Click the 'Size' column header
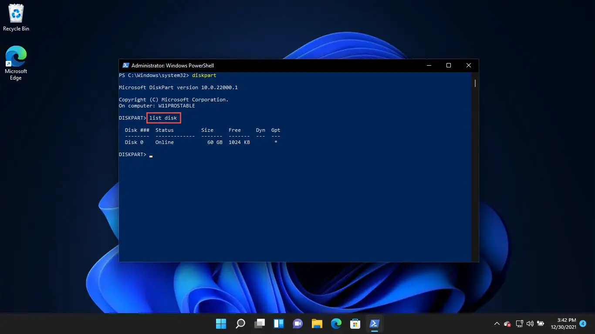This screenshot has width=595, height=334. (x=207, y=130)
